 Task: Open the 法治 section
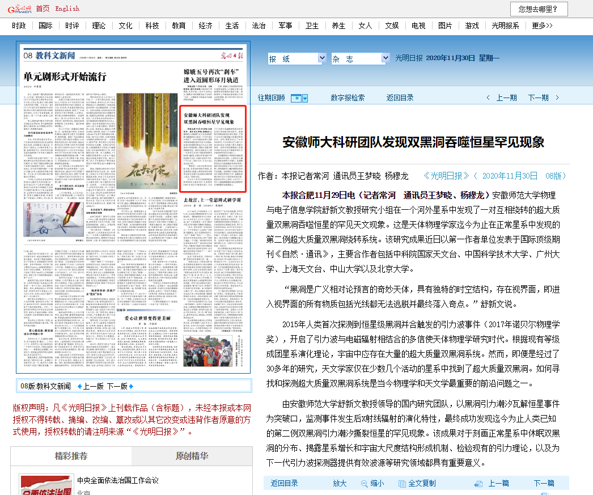tap(259, 26)
